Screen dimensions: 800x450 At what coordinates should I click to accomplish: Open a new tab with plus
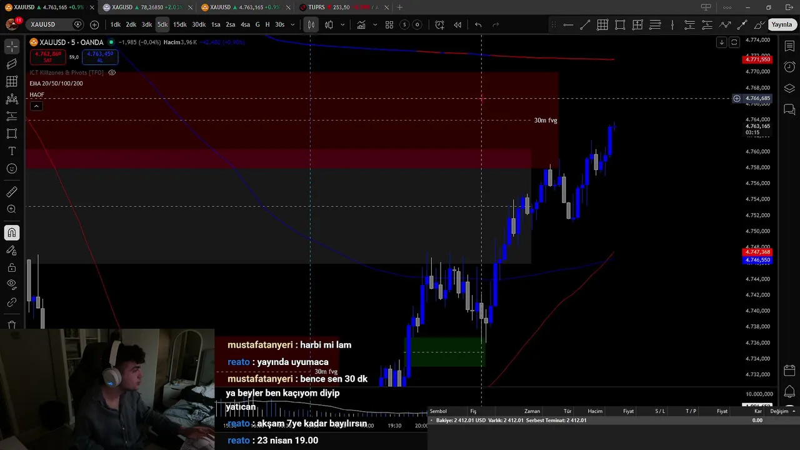[x=399, y=7]
